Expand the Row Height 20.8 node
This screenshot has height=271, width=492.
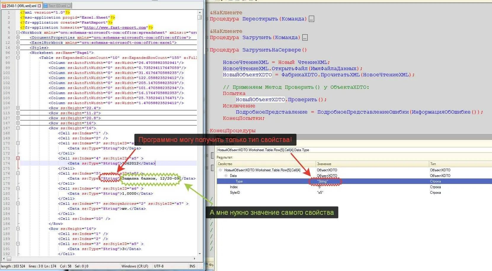pyautogui.click(x=18, y=118)
